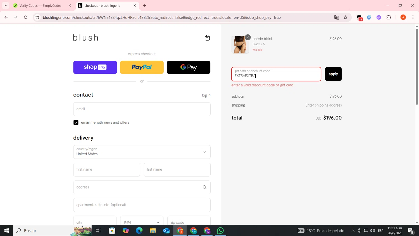Screen dimensions: 419x236
Task: Switch to the Verify Codes SimplyCodes tab
Action: click(41, 6)
